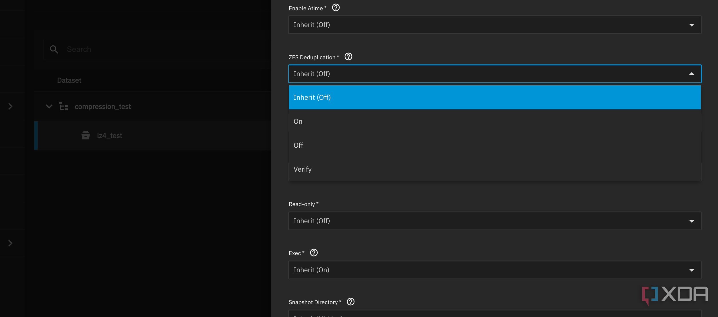
Task: Open the Read-only dropdown
Action: (495, 221)
